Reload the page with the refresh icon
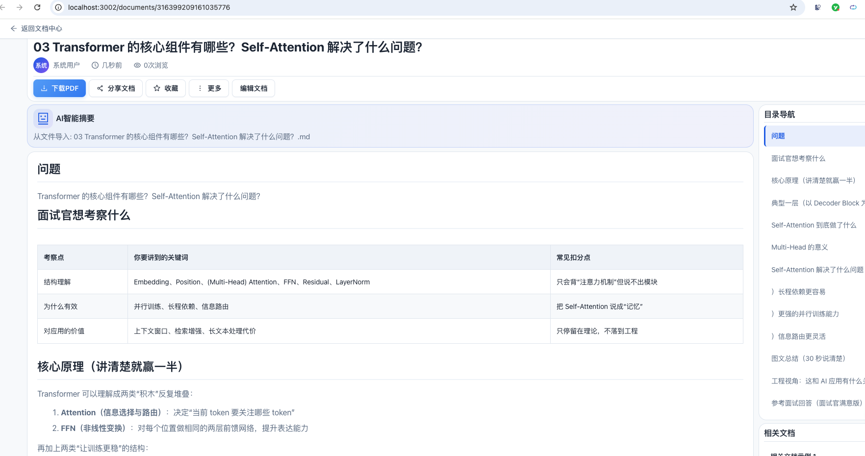The height and width of the screenshot is (456, 865). click(x=37, y=7)
